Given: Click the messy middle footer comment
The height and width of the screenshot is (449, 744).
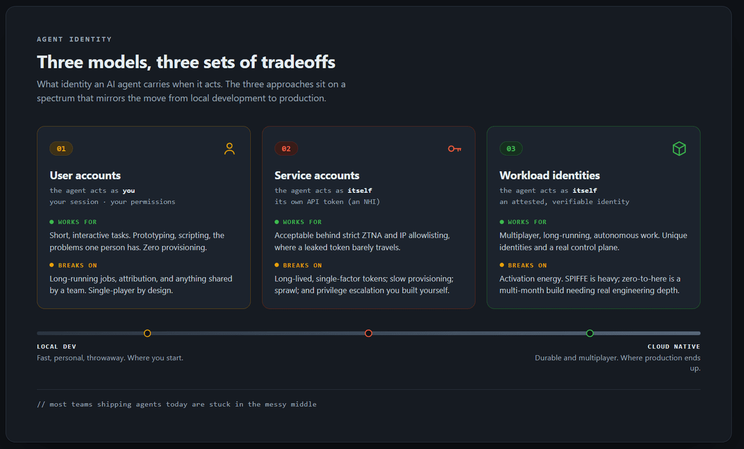Looking at the screenshot, I should 177,404.
